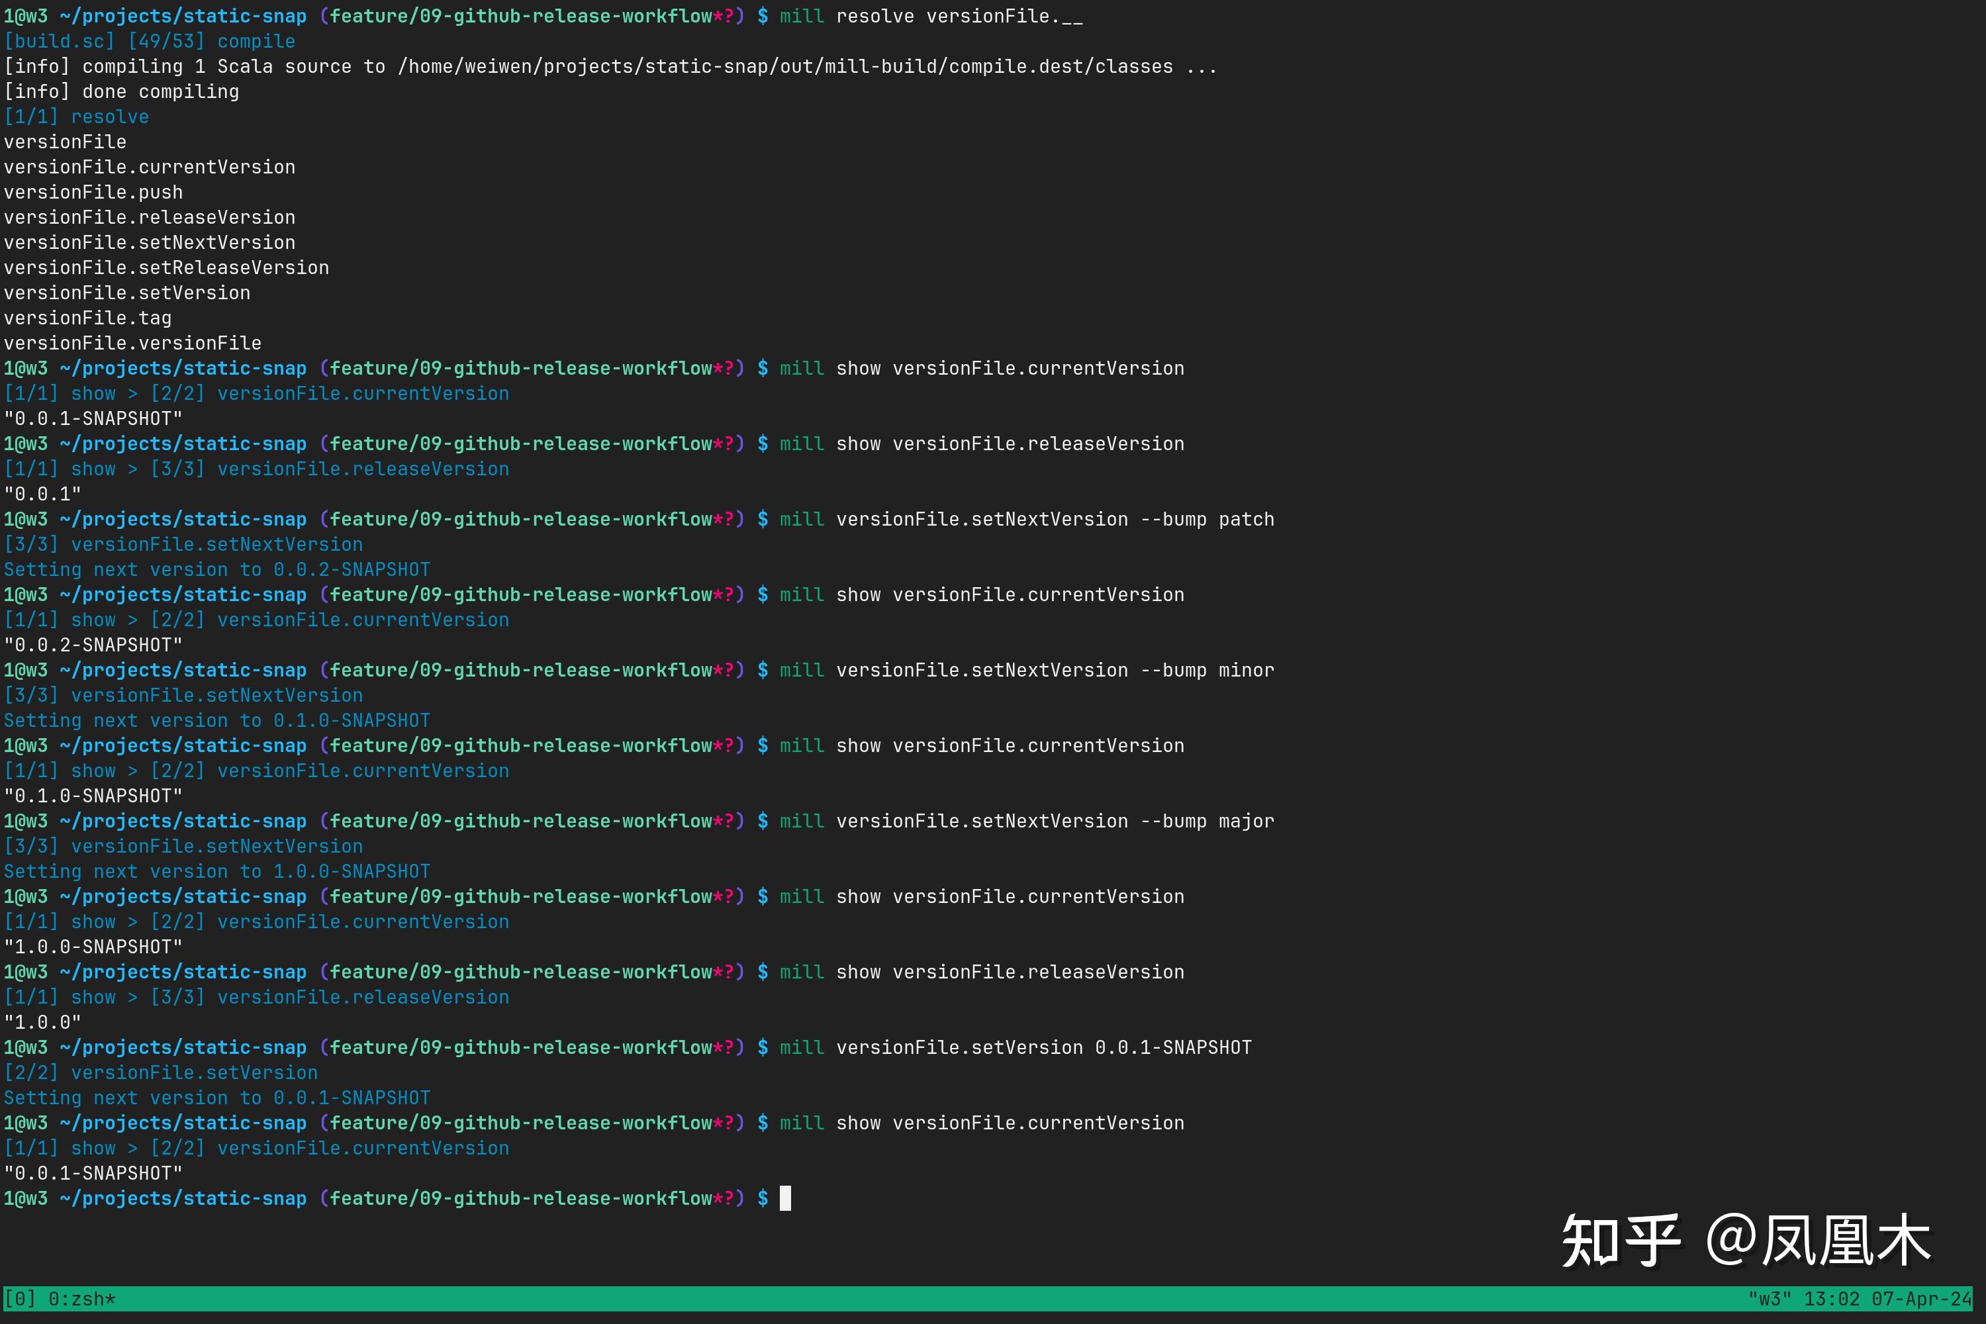Screen dimensions: 1986x1324
Task: Place cursor at the active shell prompt
Action: click(785, 1198)
